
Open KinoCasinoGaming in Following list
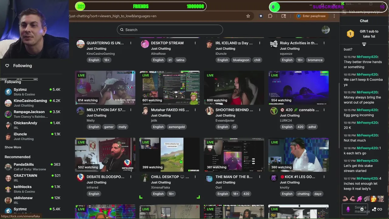pos(33,103)
